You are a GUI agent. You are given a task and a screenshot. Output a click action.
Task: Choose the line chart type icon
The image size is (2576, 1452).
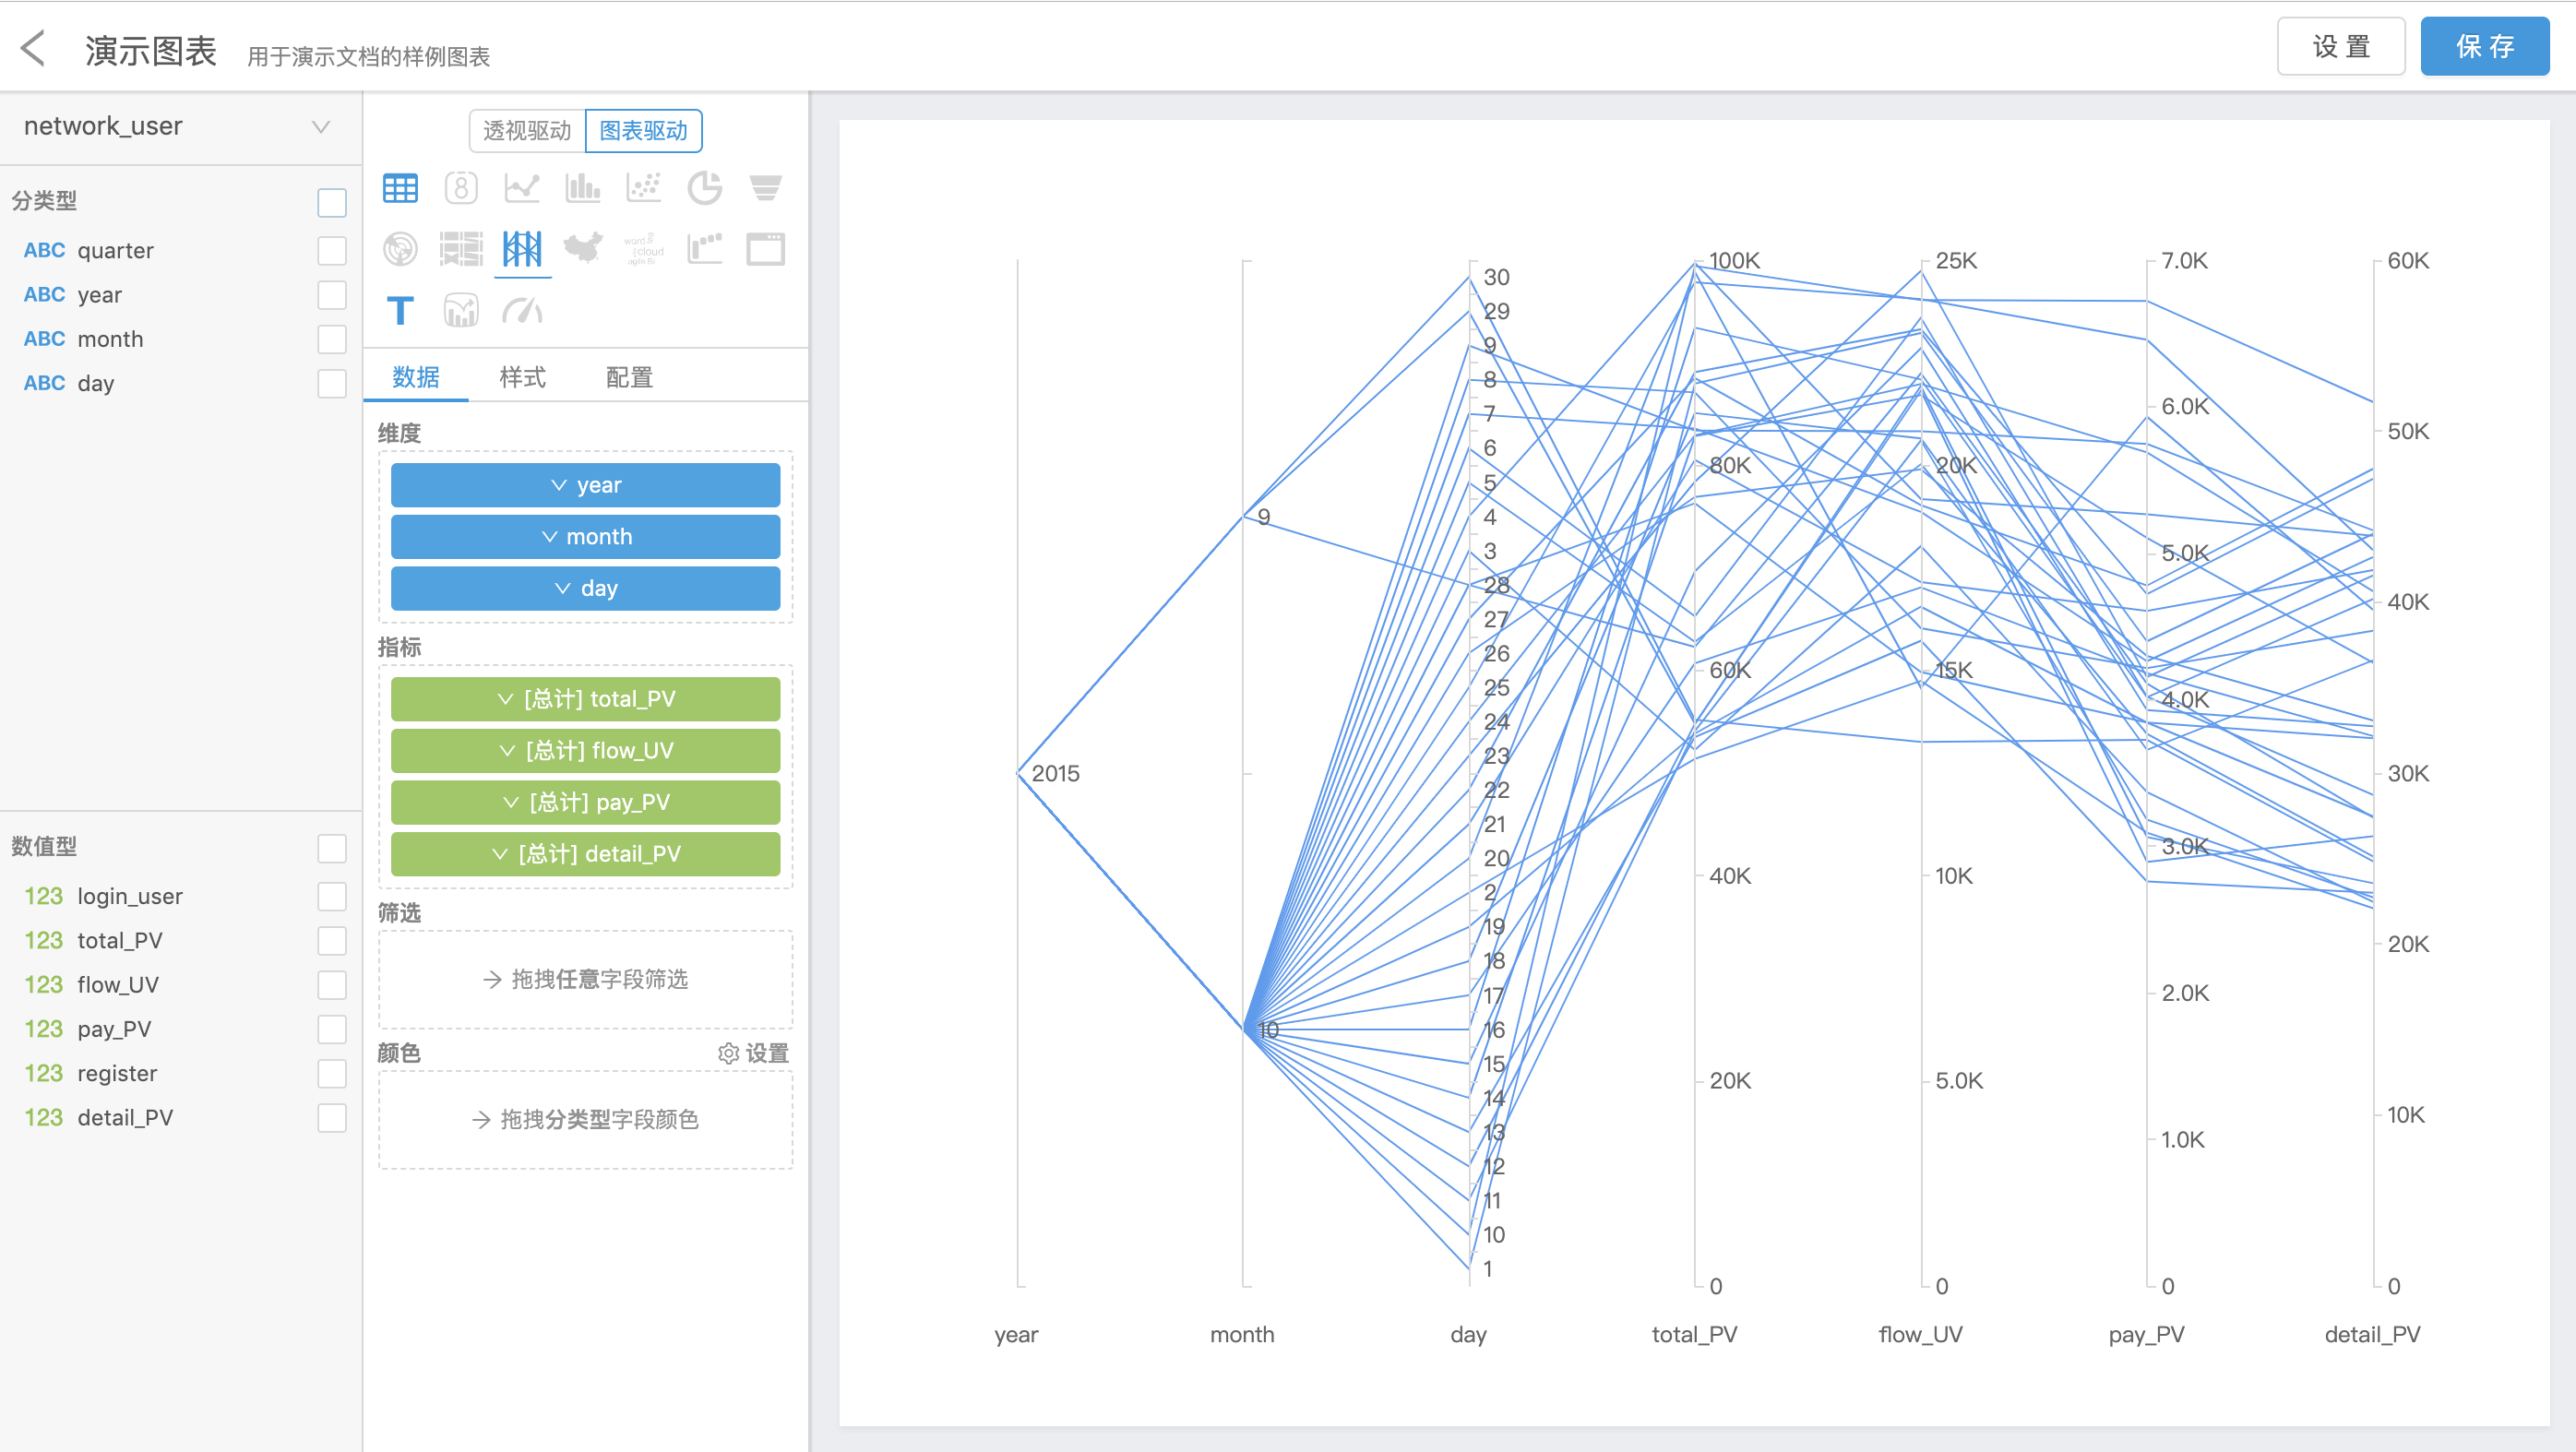(x=522, y=188)
